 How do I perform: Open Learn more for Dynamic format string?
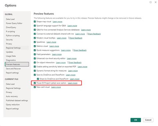click(73, 71)
